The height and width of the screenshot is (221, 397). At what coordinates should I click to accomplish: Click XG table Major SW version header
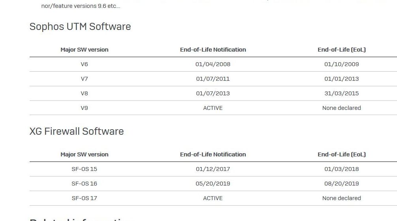tap(84, 154)
